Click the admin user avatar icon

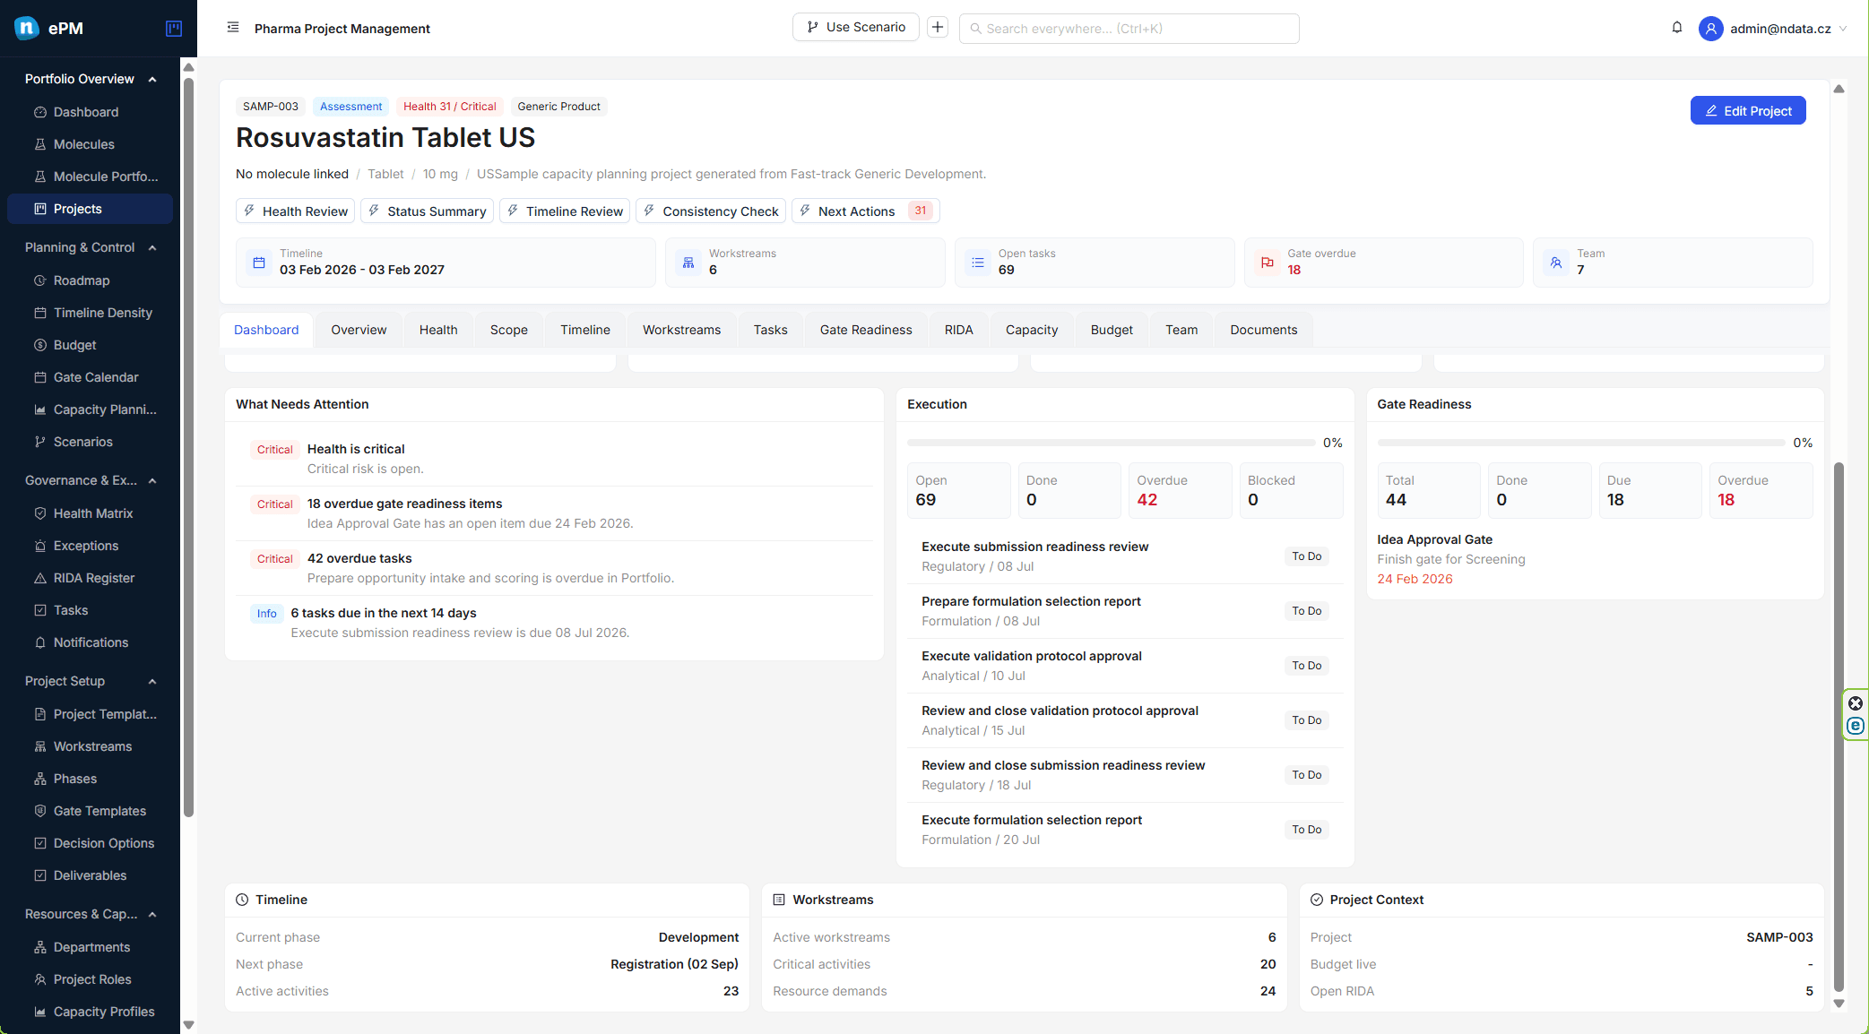(x=1710, y=29)
